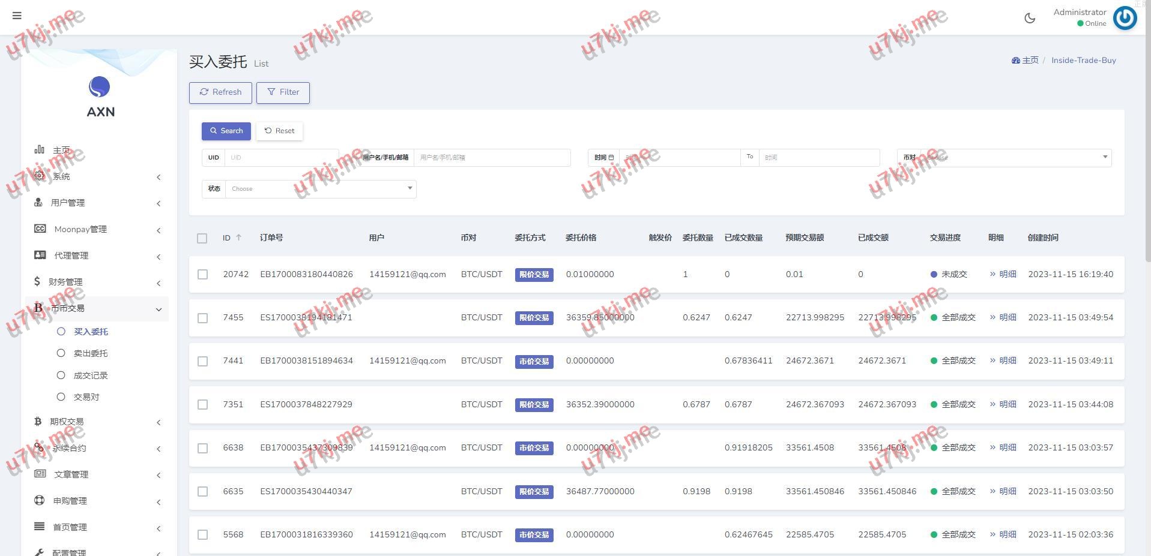This screenshot has height=556, width=1151.
Task: Check the select-all header checkbox
Action: tap(202, 238)
